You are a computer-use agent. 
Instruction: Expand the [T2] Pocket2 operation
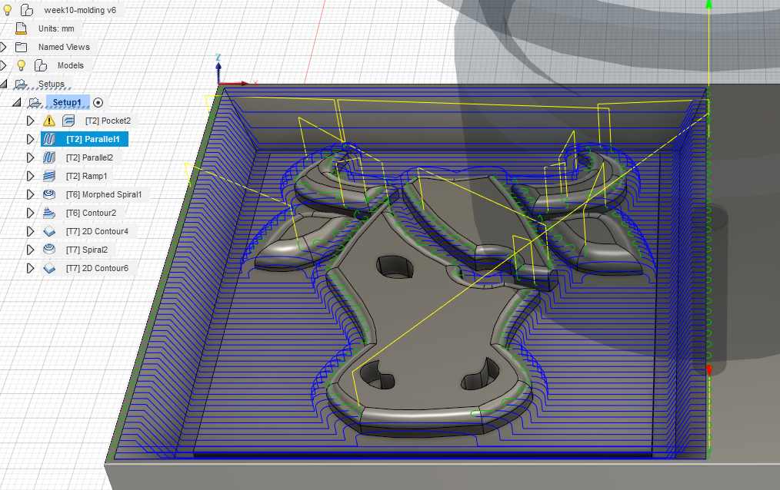30,121
